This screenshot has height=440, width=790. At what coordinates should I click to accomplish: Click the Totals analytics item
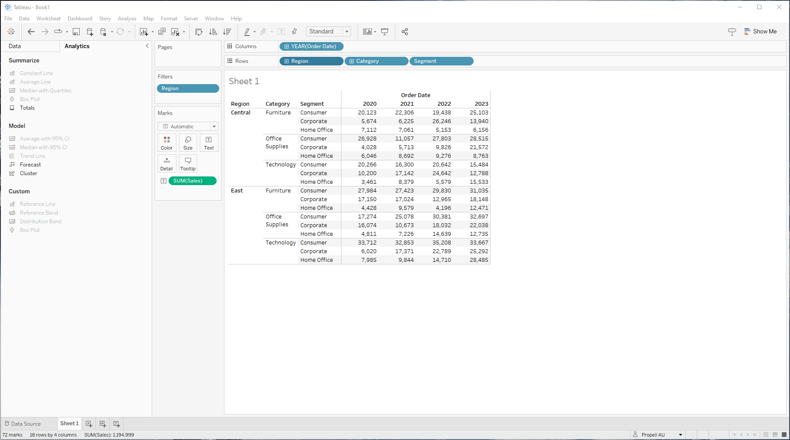27,108
